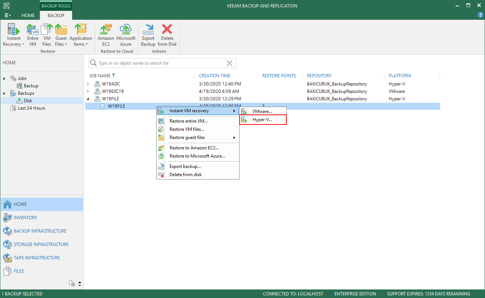
Task: Click ENTERPRISE EDITION status bar text
Action: click(355, 294)
